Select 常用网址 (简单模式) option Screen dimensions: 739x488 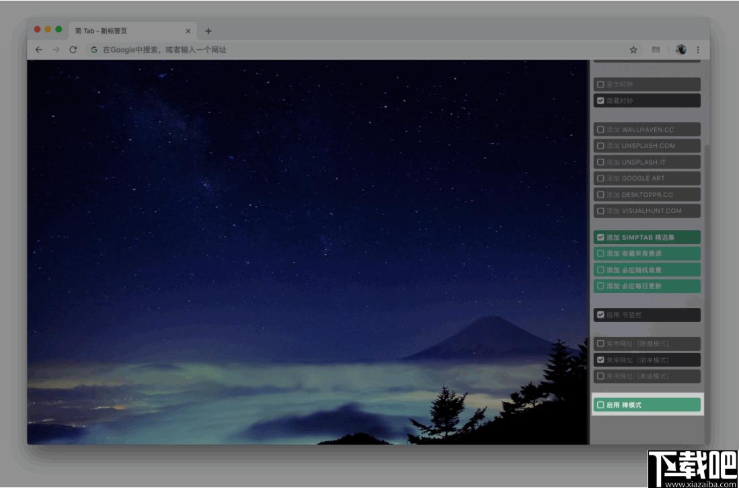pos(647,360)
